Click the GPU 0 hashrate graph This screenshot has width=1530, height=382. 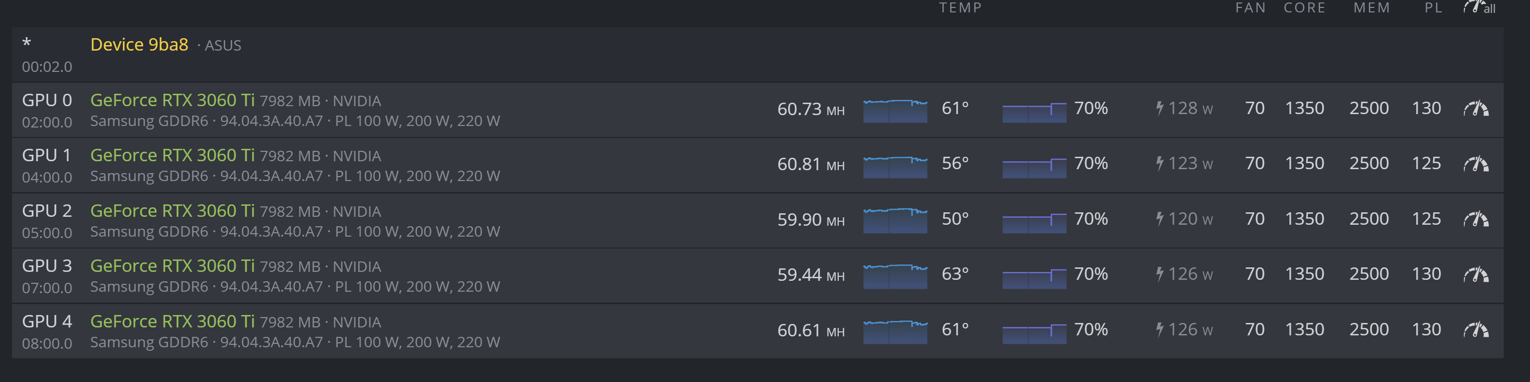pyautogui.click(x=895, y=111)
